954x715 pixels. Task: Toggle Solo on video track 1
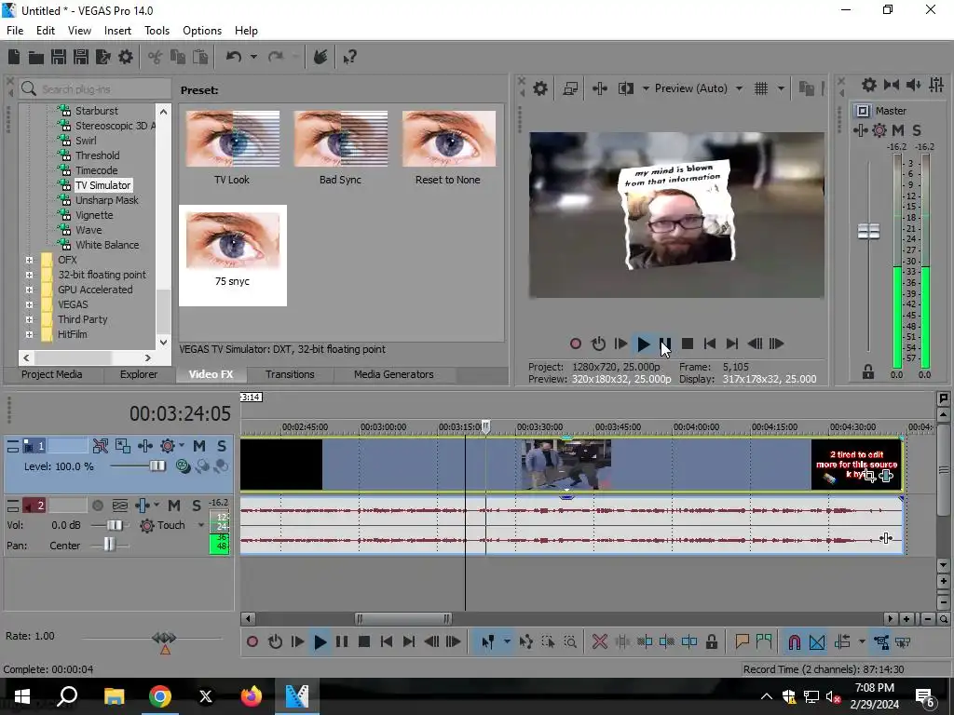[222, 446]
